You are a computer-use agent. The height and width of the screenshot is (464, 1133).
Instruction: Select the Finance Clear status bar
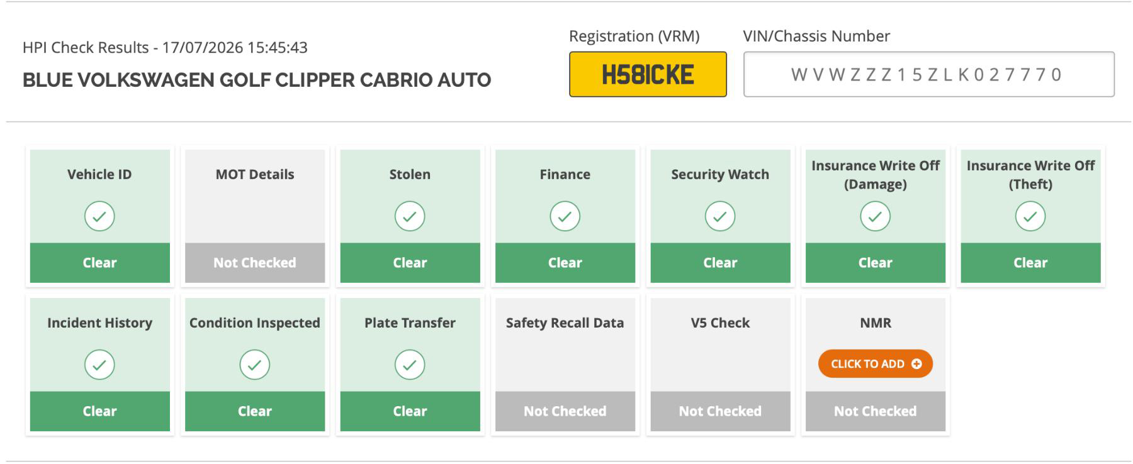tap(565, 263)
